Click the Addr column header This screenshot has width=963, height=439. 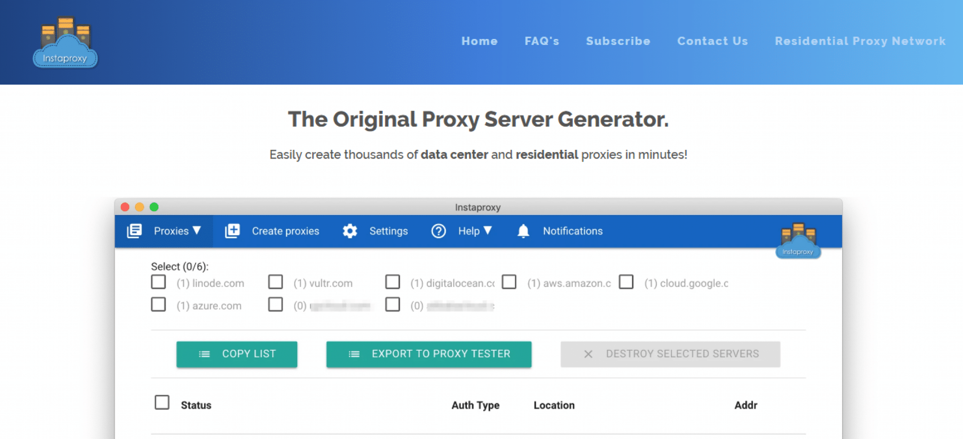(x=746, y=405)
